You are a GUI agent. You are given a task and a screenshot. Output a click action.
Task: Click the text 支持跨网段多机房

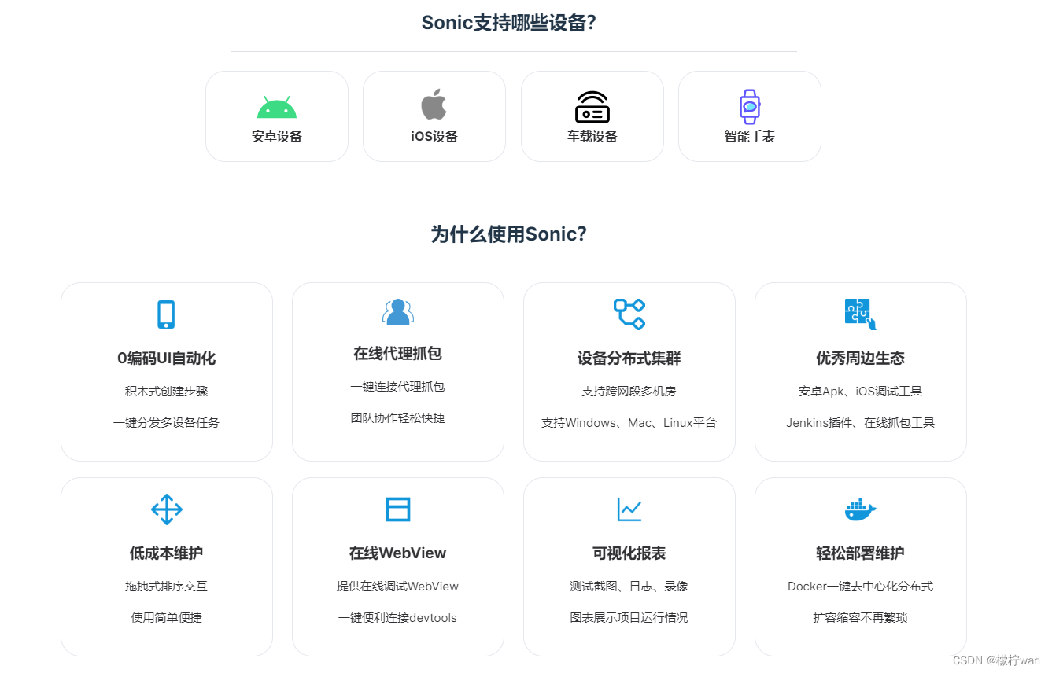click(x=629, y=392)
